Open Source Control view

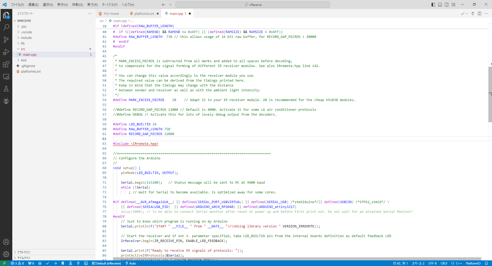[x=6, y=39]
